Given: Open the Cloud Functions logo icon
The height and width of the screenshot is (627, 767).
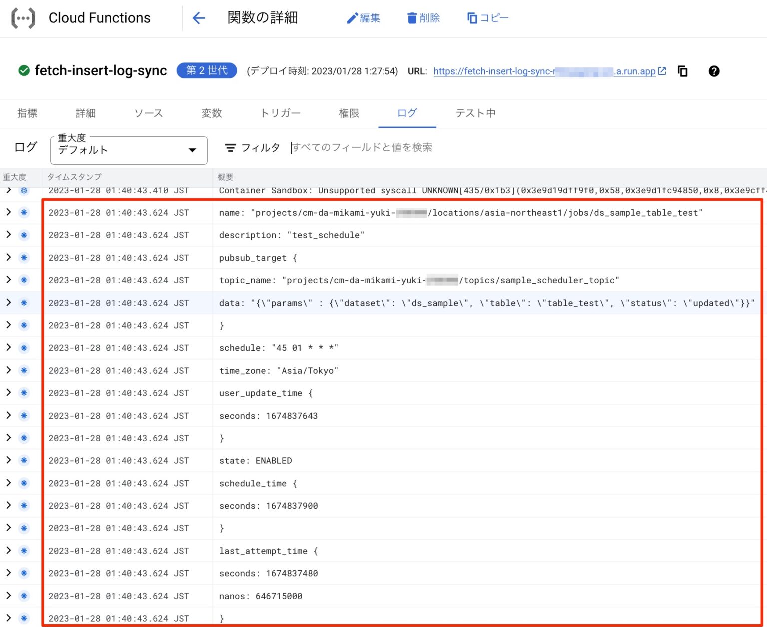Looking at the screenshot, I should [x=22, y=18].
